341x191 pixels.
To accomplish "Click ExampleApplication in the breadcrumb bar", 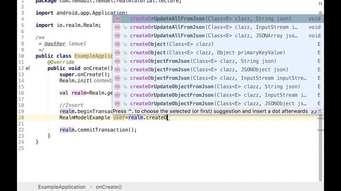I will click(62, 187).
